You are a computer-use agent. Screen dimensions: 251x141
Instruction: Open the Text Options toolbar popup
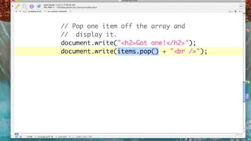[24, 6]
